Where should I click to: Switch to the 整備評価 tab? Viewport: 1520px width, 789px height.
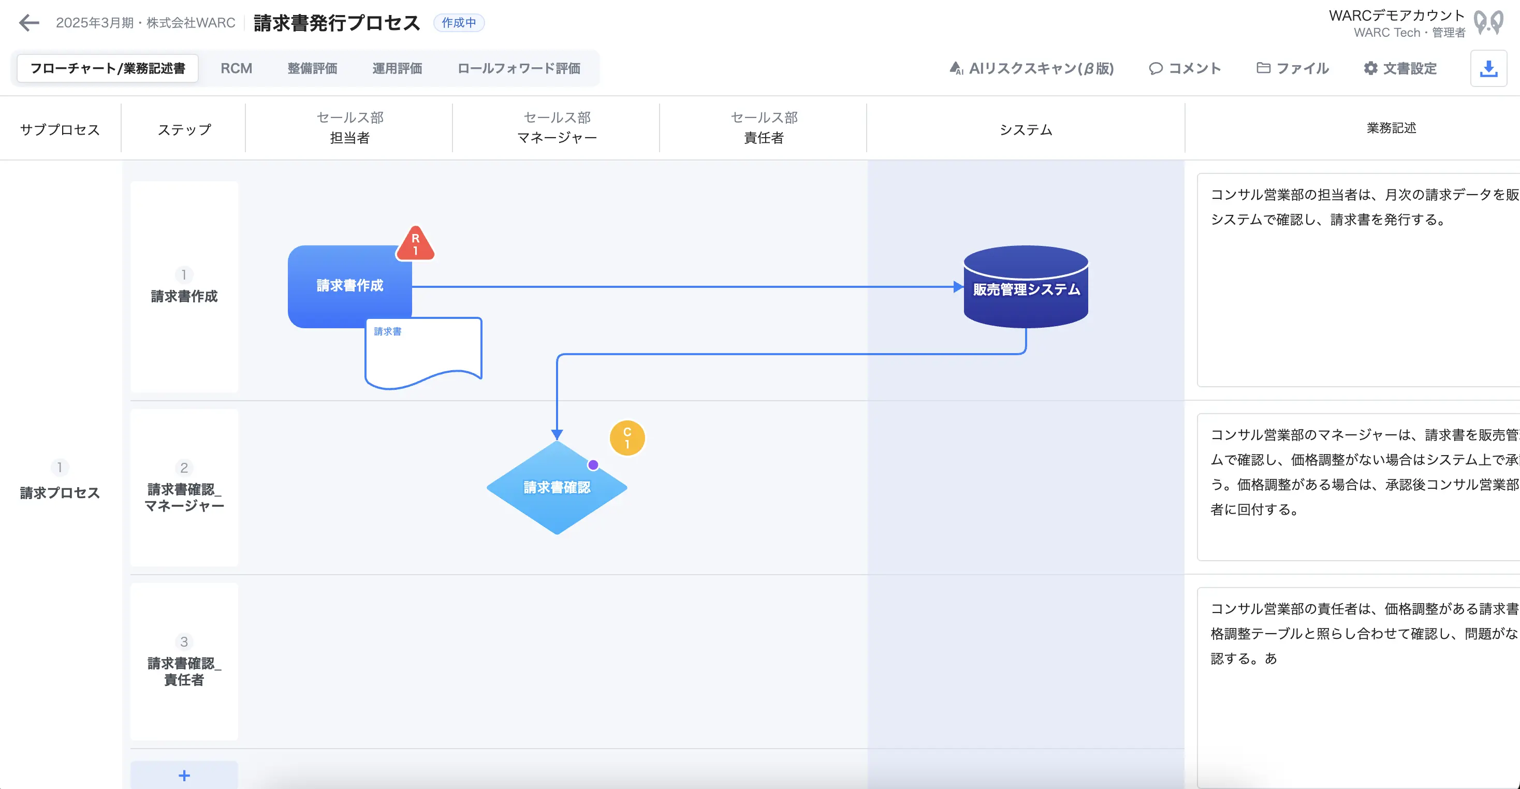tap(312, 68)
